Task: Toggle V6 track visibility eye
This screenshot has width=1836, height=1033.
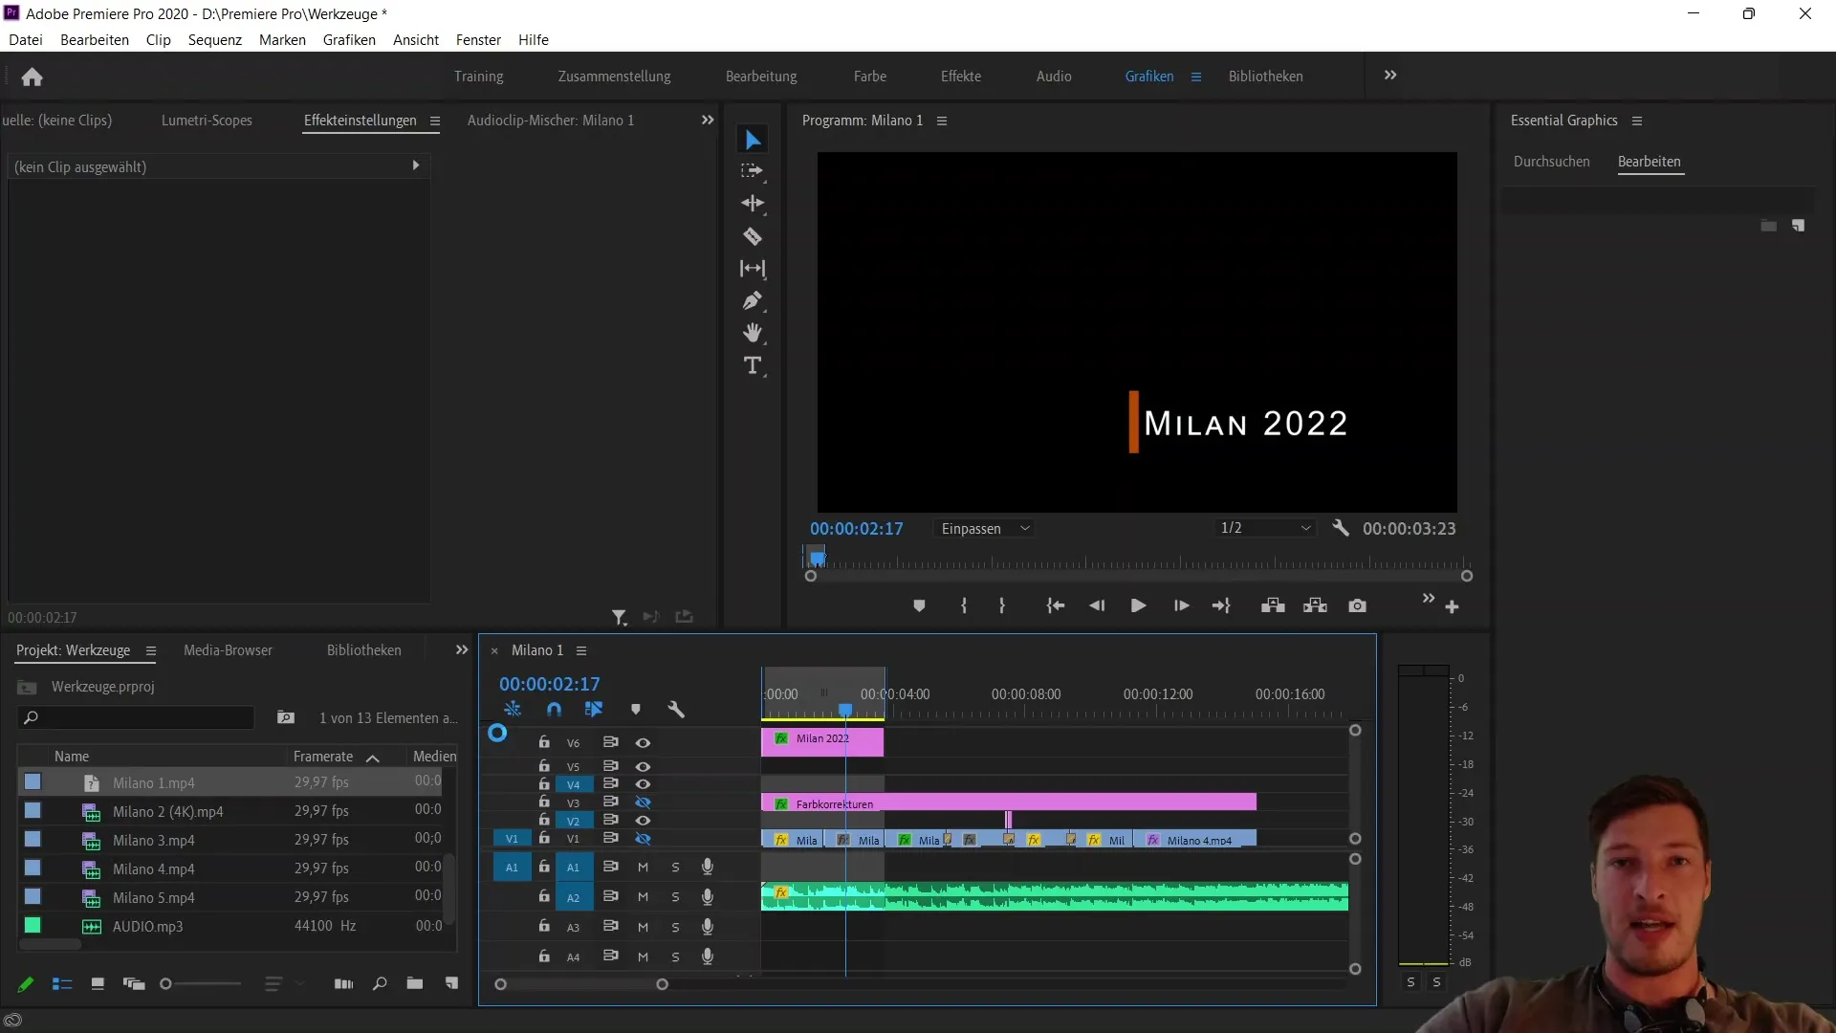Action: (x=643, y=743)
